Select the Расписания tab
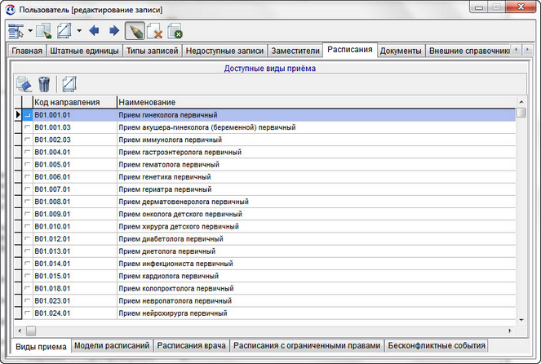The width and height of the screenshot is (541, 364). coord(350,50)
